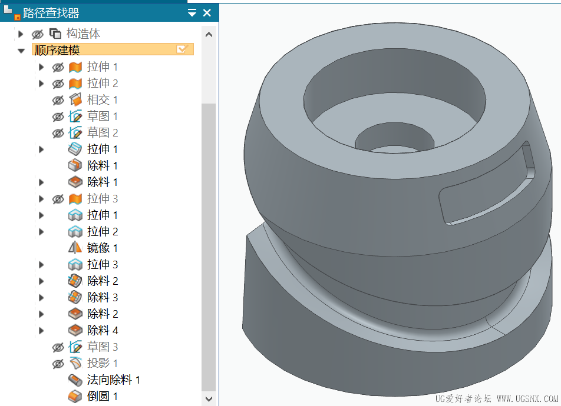Select the 镜像 1 feature label
This screenshot has height=406, width=561.
(x=103, y=248)
